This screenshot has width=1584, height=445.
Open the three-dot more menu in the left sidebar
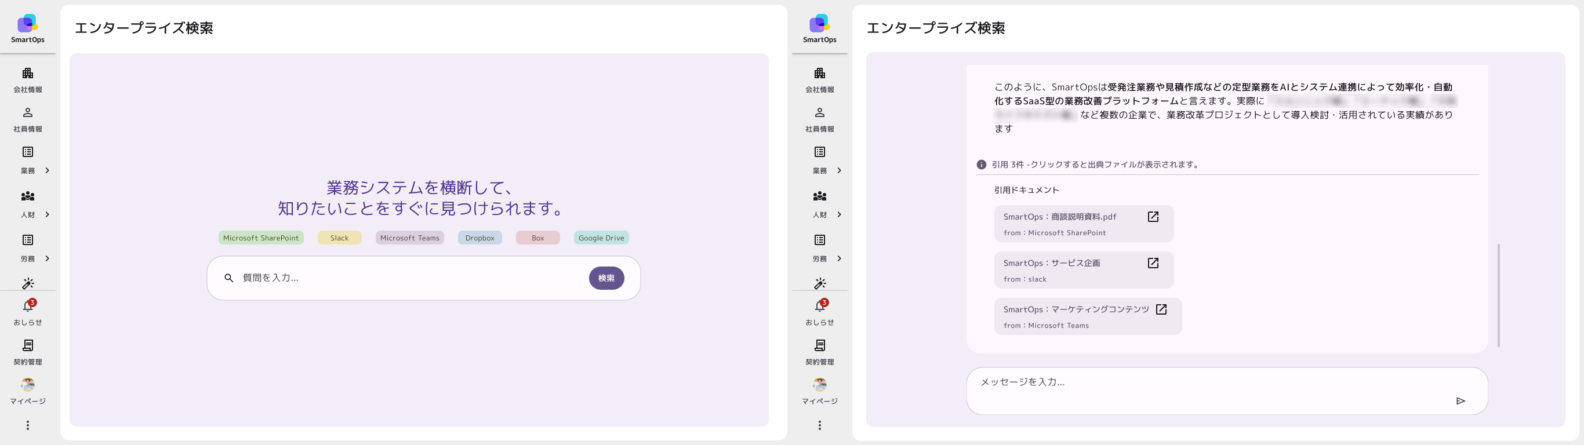pos(28,425)
